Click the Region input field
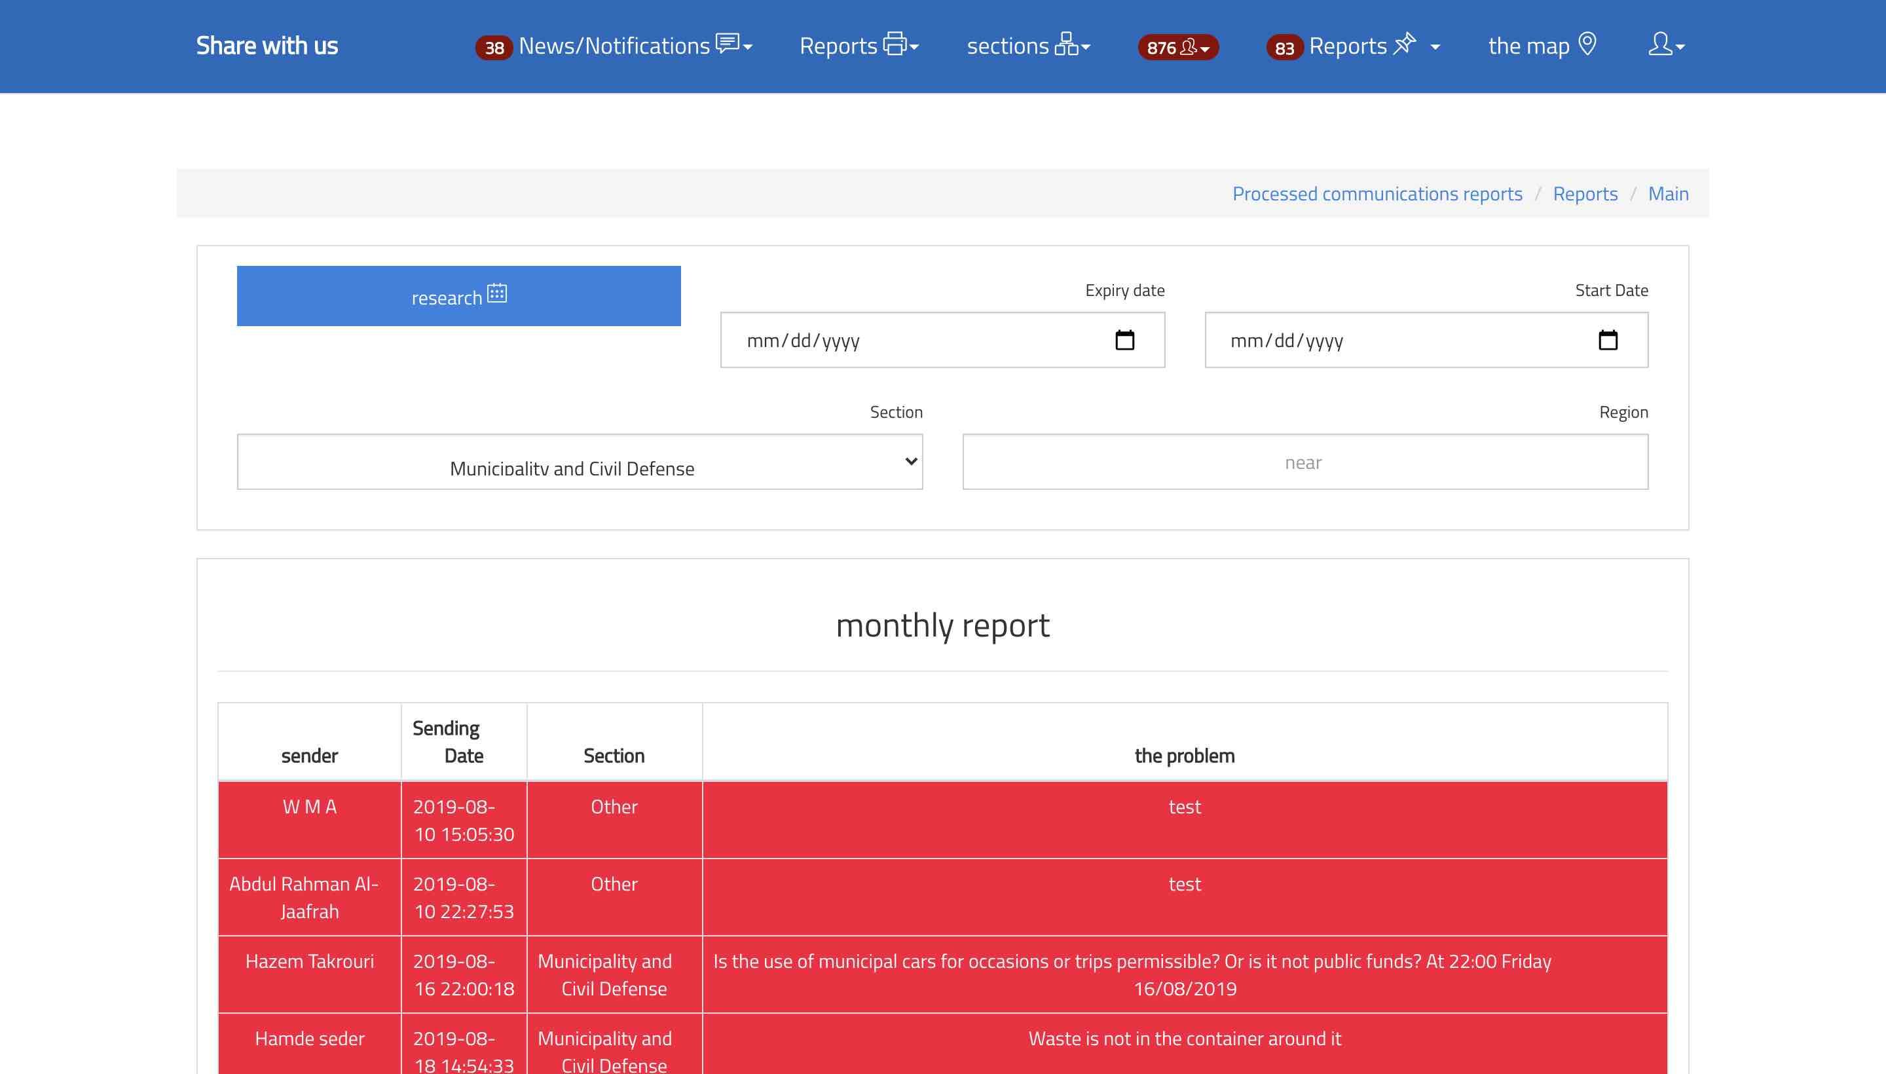 (1304, 462)
